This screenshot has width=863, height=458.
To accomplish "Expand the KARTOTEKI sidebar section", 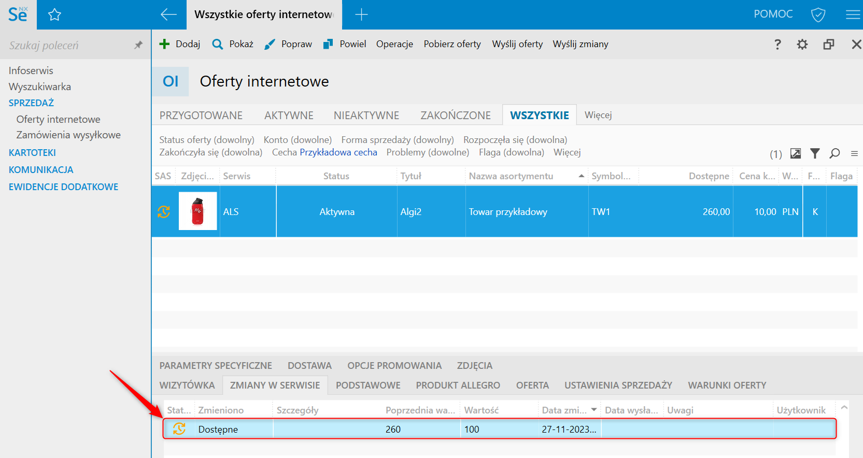I will tap(32, 152).
